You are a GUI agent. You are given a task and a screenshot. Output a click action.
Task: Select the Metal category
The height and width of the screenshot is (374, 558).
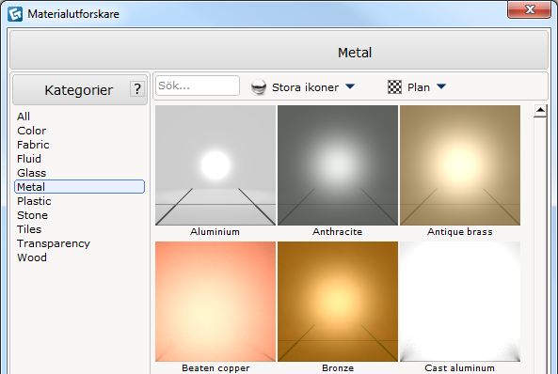[79, 187]
